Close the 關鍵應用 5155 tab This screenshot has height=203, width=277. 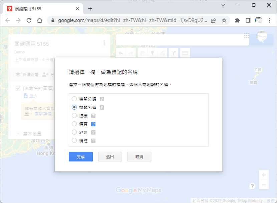(x=77, y=9)
